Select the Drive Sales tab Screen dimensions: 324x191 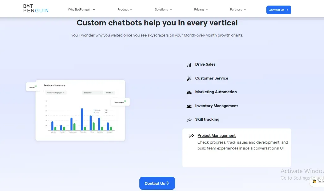pos(205,64)
